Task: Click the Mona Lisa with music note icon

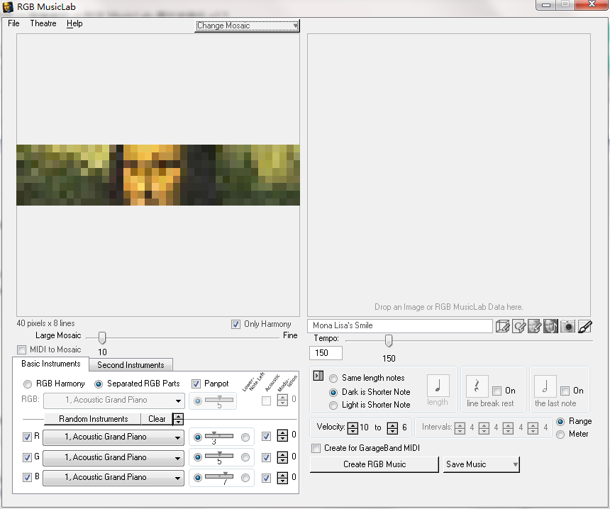Action: (551, 326)
